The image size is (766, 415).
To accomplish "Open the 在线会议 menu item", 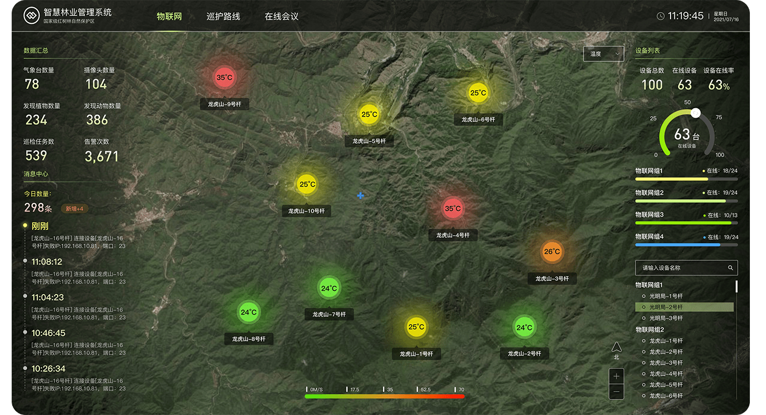I will 282,16.
